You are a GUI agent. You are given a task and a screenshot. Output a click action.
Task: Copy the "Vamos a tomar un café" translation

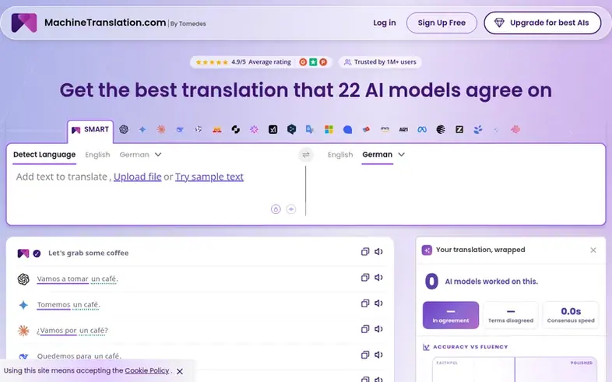coord(365,278)
